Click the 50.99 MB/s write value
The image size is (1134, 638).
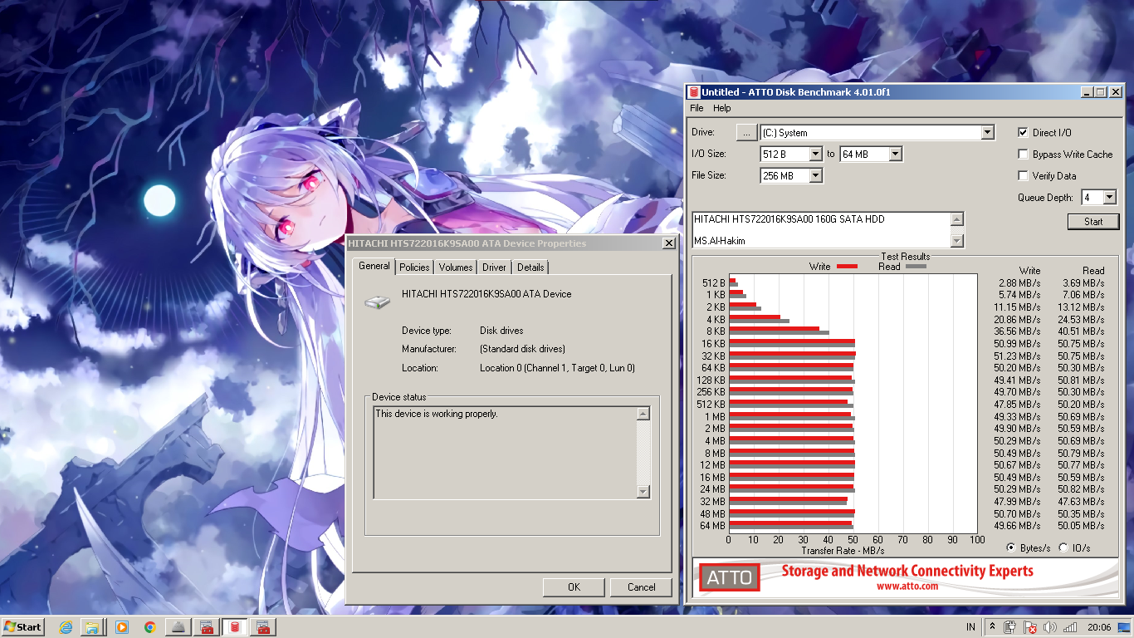pos(1017,344)
